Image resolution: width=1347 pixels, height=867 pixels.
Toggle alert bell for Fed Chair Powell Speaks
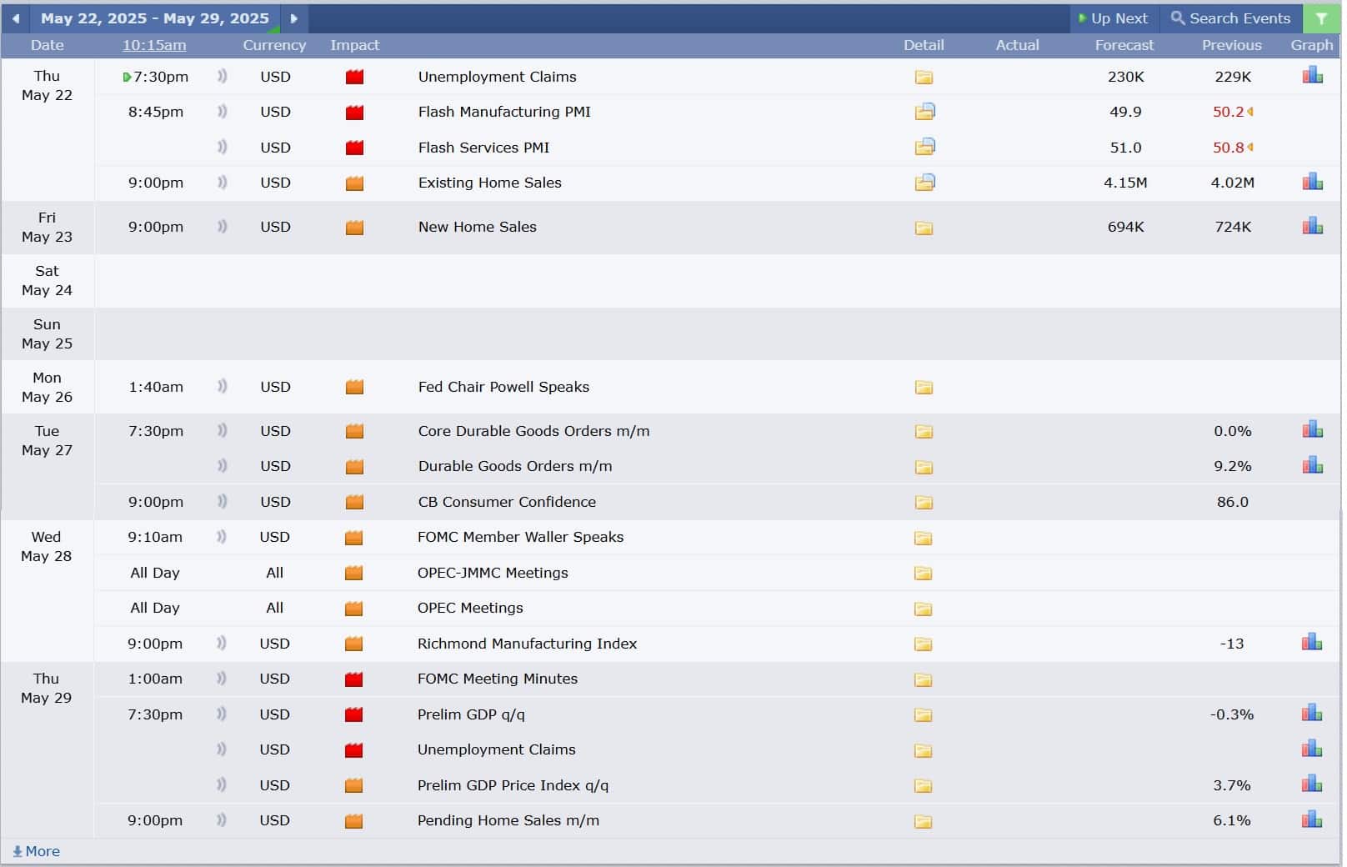[223, 387]
